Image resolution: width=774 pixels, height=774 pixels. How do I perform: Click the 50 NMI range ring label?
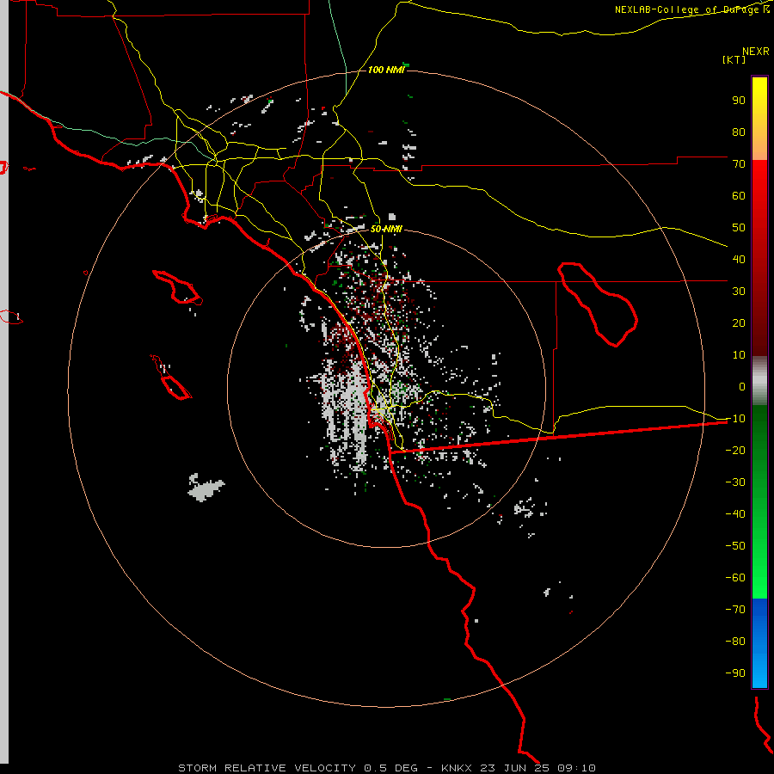[386, 229]
